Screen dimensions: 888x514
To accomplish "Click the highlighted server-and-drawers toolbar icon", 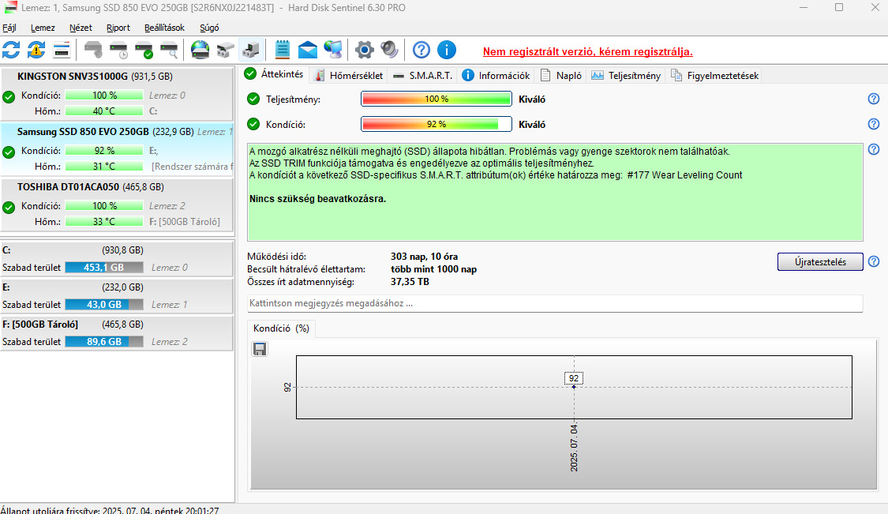I will 250,50.
